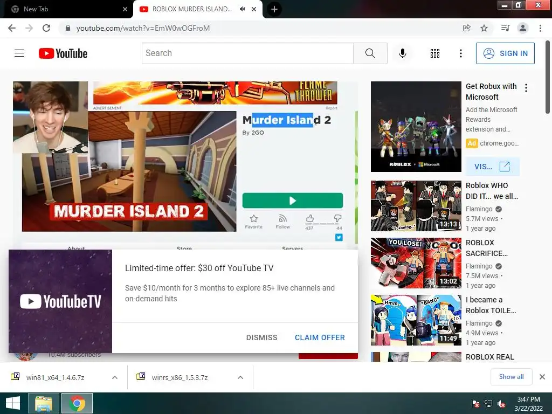Open the YouTube apps grid

click(x=435, y=53)
